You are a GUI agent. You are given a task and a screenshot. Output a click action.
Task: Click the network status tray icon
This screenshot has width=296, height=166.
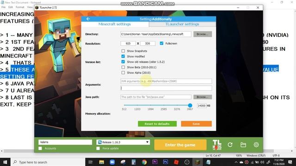click(252, 162)
